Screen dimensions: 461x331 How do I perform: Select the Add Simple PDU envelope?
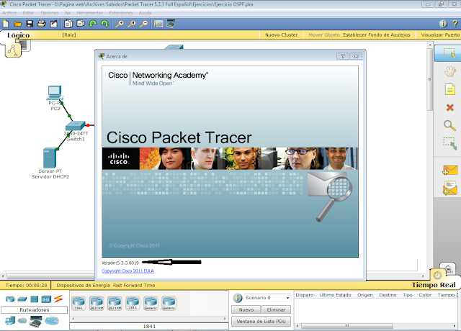(x=449, y=170)
